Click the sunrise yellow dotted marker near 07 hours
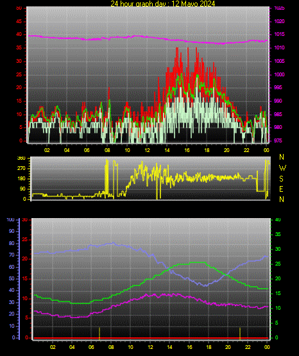This screenshot has width=299, height=356. [99, 333]
